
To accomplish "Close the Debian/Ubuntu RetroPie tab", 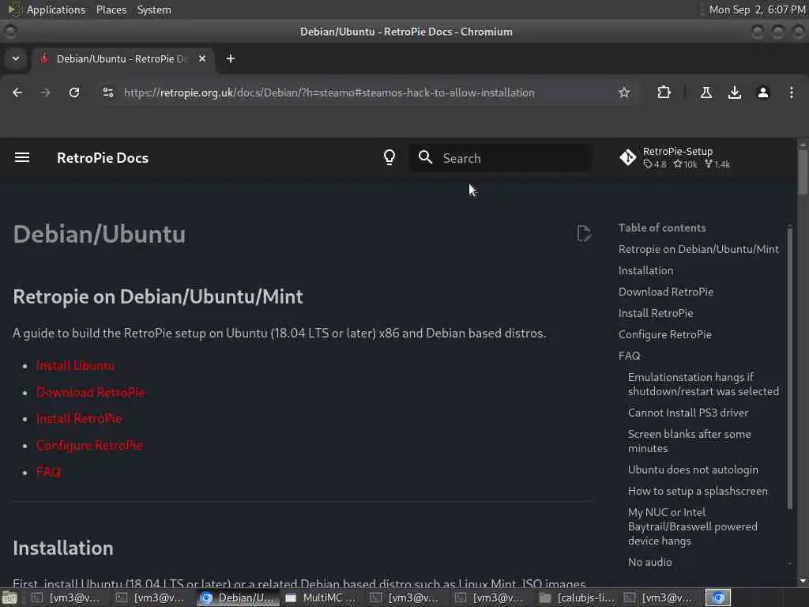I will pyautogui.click(x=202, y=58).
